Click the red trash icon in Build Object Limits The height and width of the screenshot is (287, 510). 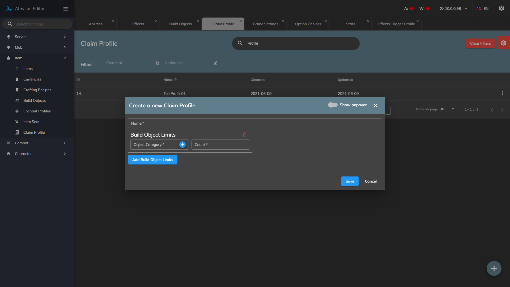tap(245, 135)
